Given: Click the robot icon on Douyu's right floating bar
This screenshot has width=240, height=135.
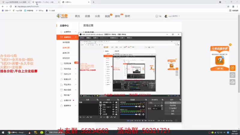Looking at the screenshot, I should point(232,82).
